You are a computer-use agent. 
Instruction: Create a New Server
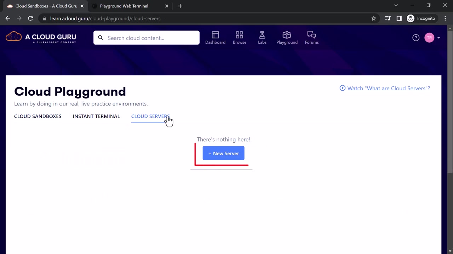tap(223, 153)
